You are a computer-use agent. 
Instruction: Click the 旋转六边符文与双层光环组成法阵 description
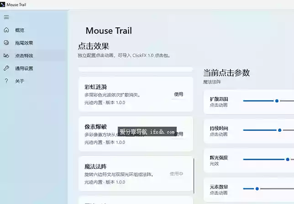coord(119,175)
